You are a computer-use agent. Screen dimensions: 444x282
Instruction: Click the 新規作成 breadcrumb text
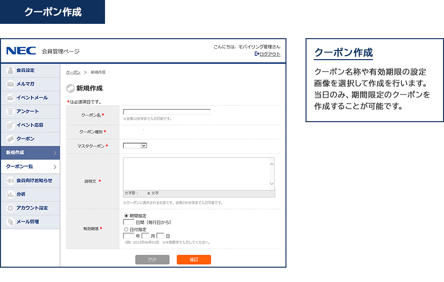click(98, 72)
